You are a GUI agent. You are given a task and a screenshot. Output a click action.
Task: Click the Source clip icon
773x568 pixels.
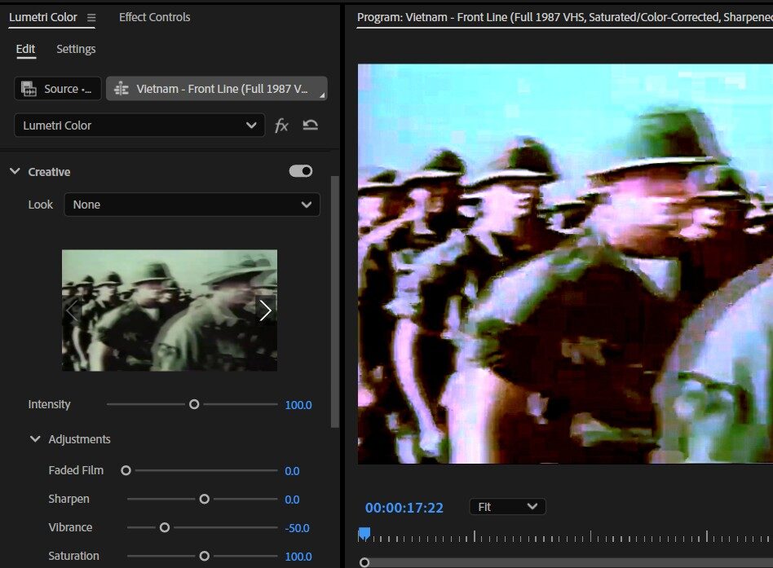click(x=29, y=89)
